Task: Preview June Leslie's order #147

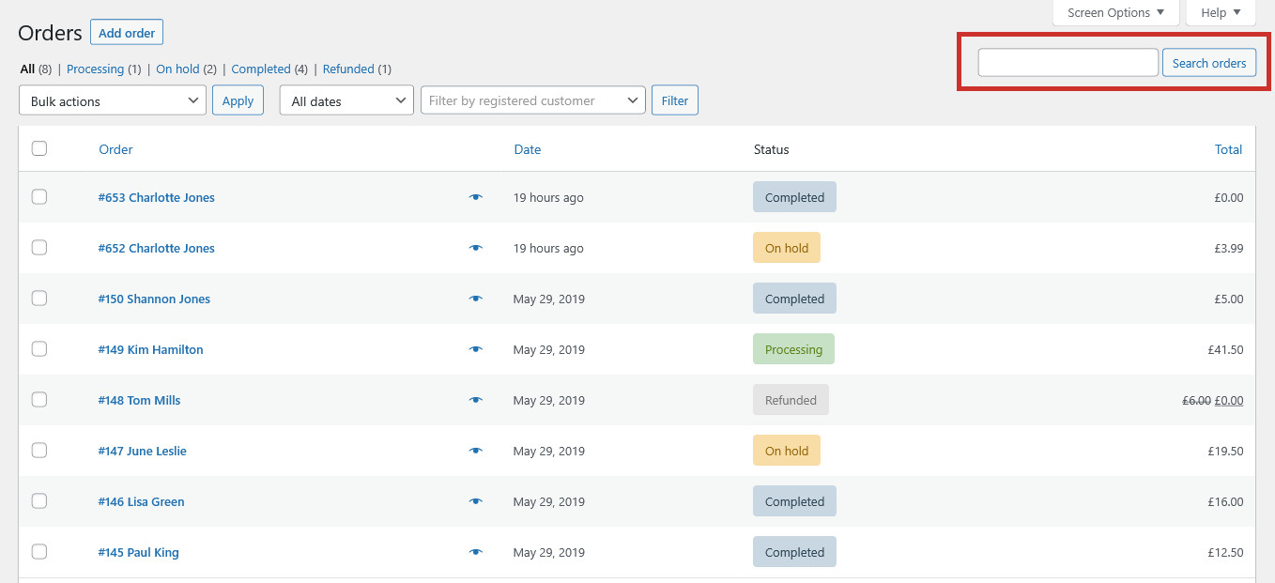Action: [476, 451]
